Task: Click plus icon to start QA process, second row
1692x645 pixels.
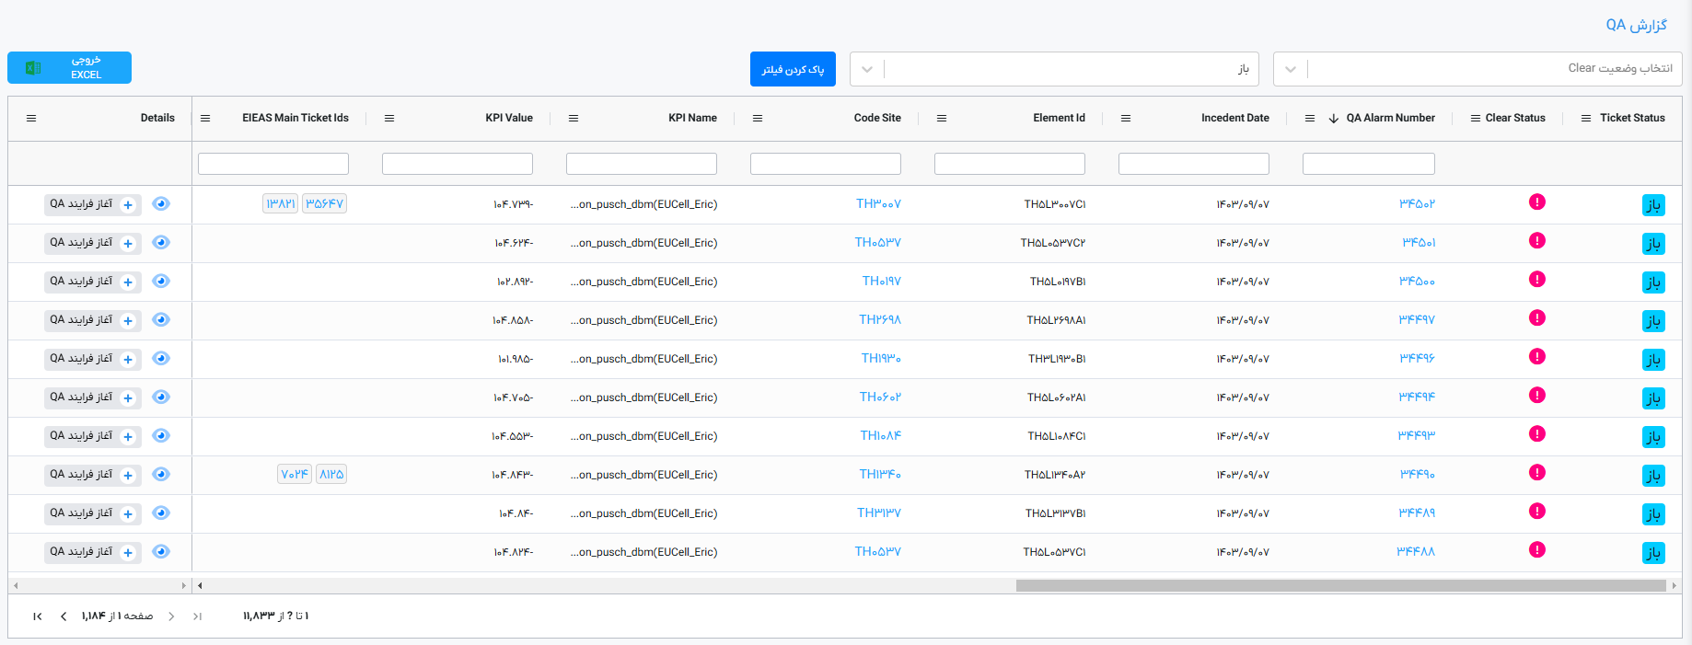Action: coord(128,244)
